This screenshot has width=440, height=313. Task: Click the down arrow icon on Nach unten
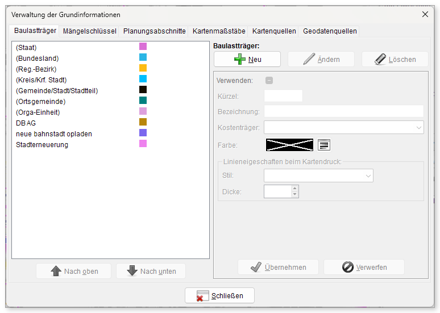[x=132, y=271]
